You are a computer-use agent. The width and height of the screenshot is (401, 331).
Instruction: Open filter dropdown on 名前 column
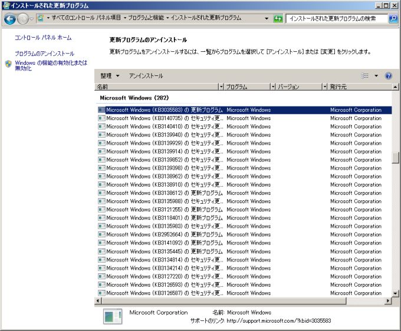(x=221, y=87)
